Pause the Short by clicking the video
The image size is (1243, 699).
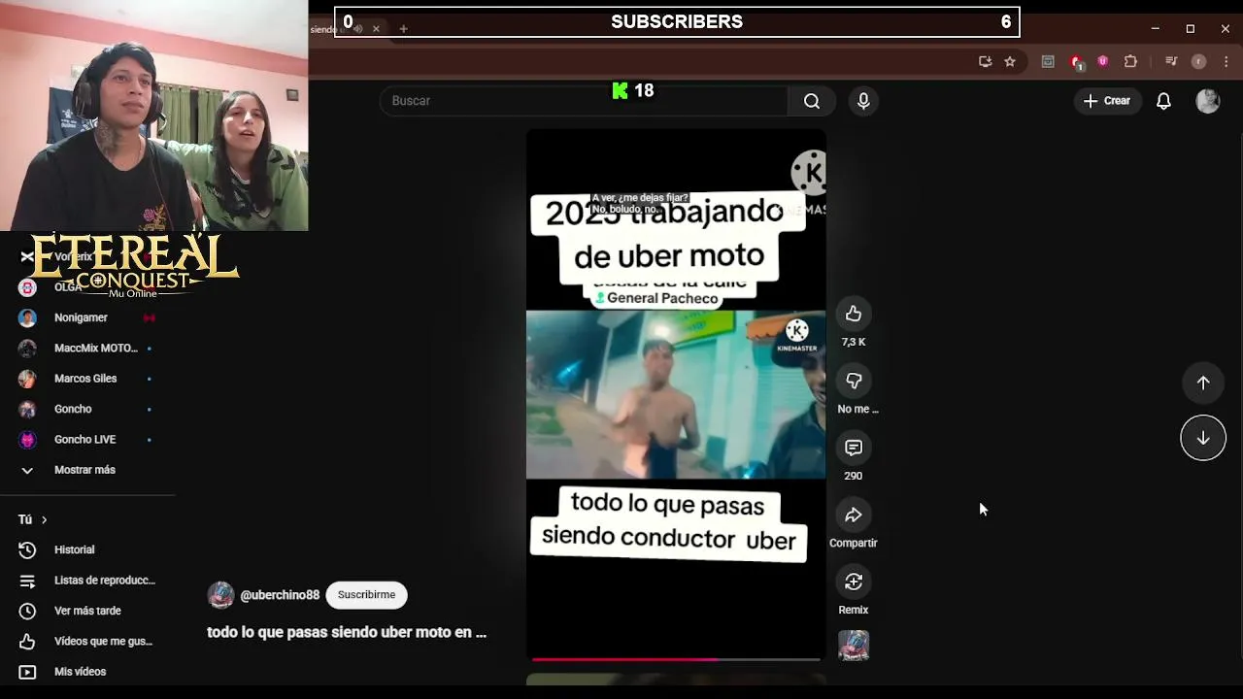pyautogui.click(x=676, y=394)
